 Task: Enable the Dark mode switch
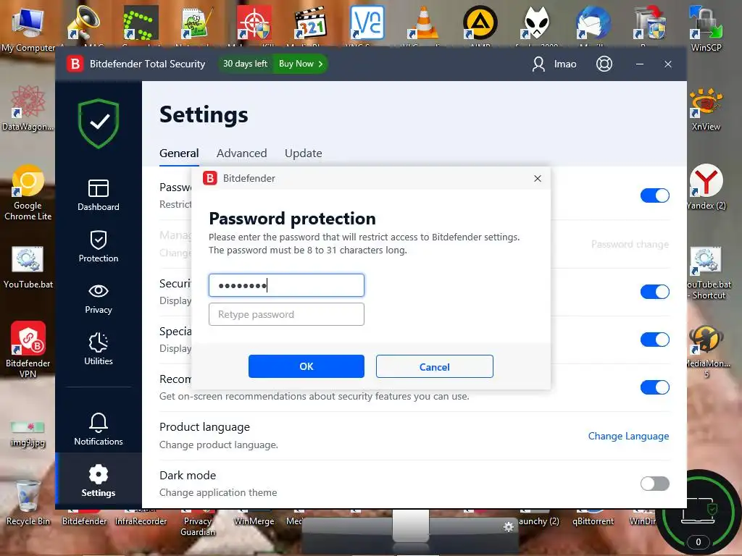click(654, 483)
